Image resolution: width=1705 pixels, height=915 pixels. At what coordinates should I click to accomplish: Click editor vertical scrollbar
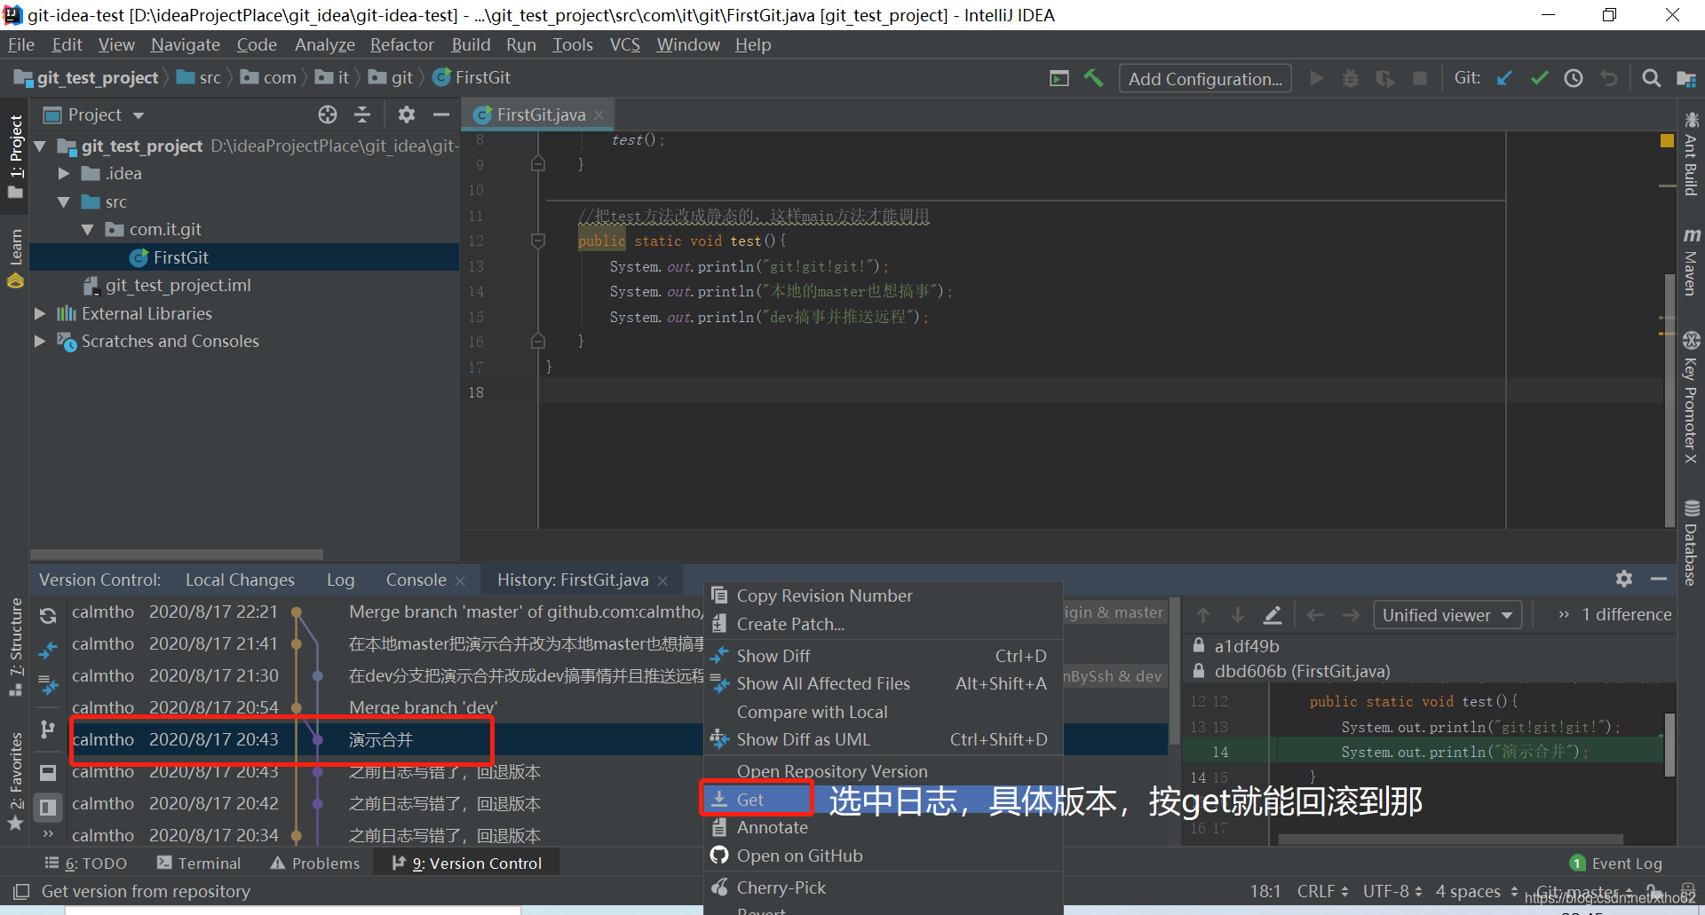click(1669, 399)
